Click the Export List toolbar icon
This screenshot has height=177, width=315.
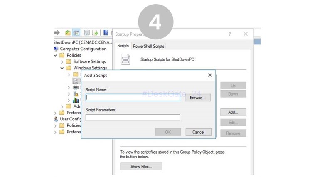tap(95, 32)
